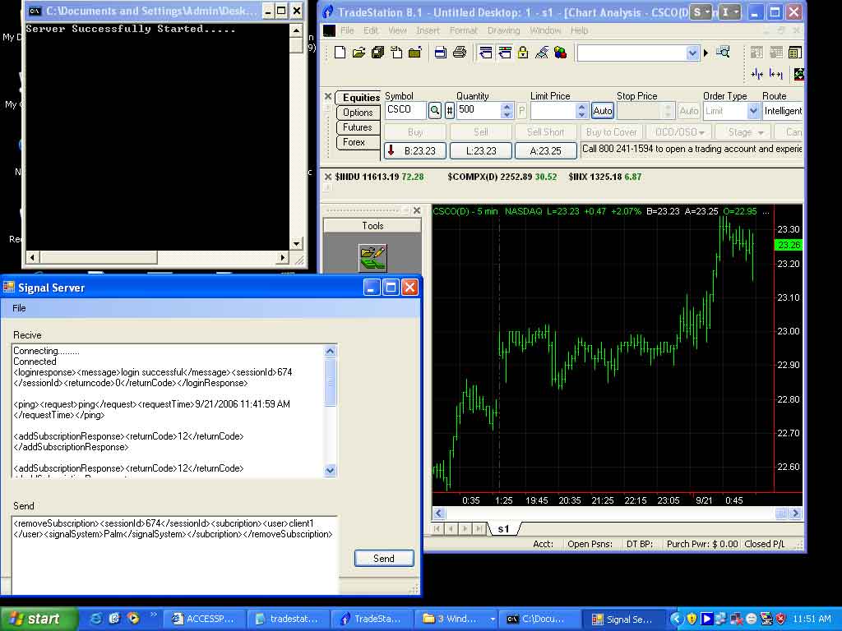Open the Help menu in TradeStation
Viewport: 842px width, 631px height.
[x=579, y=30]
